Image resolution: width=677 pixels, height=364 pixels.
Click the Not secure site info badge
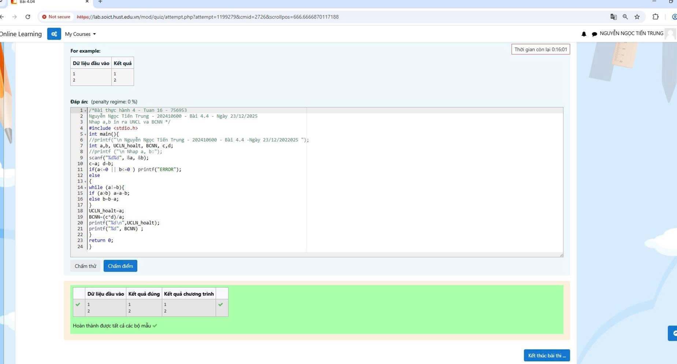coord(56,17)
